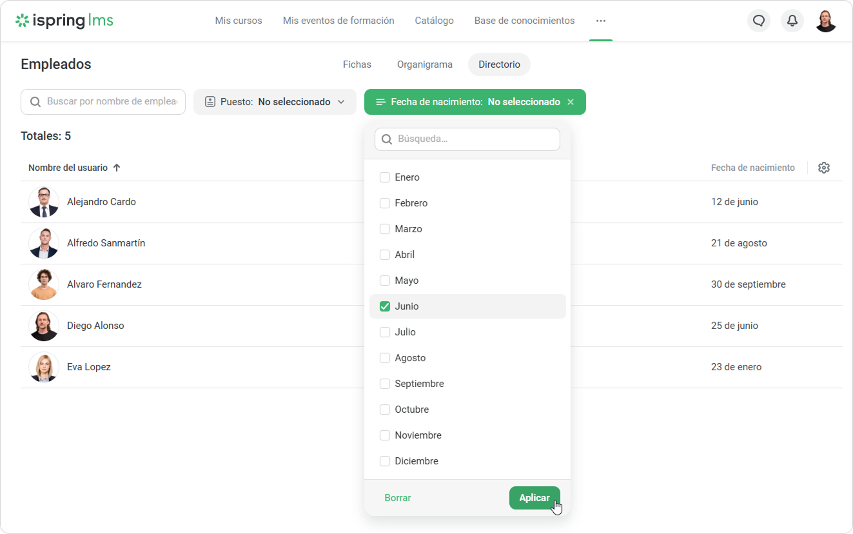Sort by Nombre del usuario arrow

click(117, 168)
